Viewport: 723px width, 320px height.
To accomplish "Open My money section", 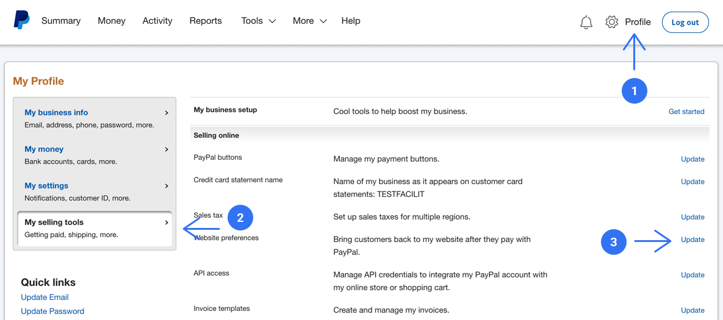I will (44, 149).
